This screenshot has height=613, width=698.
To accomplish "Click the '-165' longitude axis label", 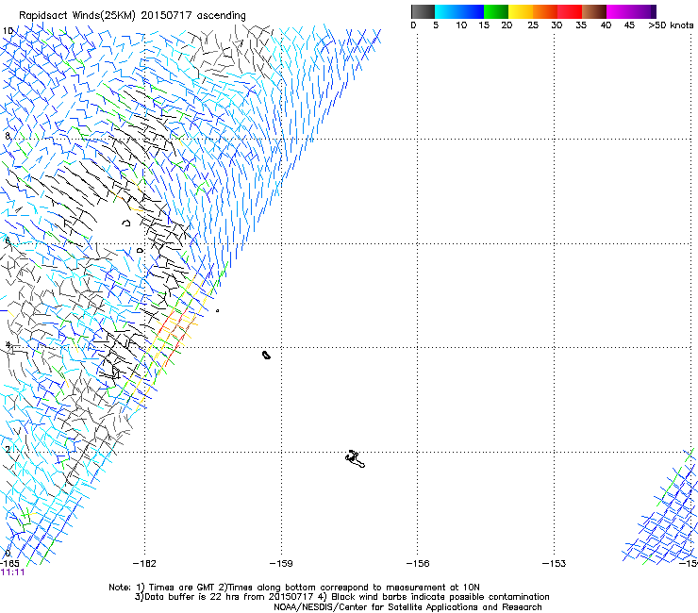I will pos(9,564).
